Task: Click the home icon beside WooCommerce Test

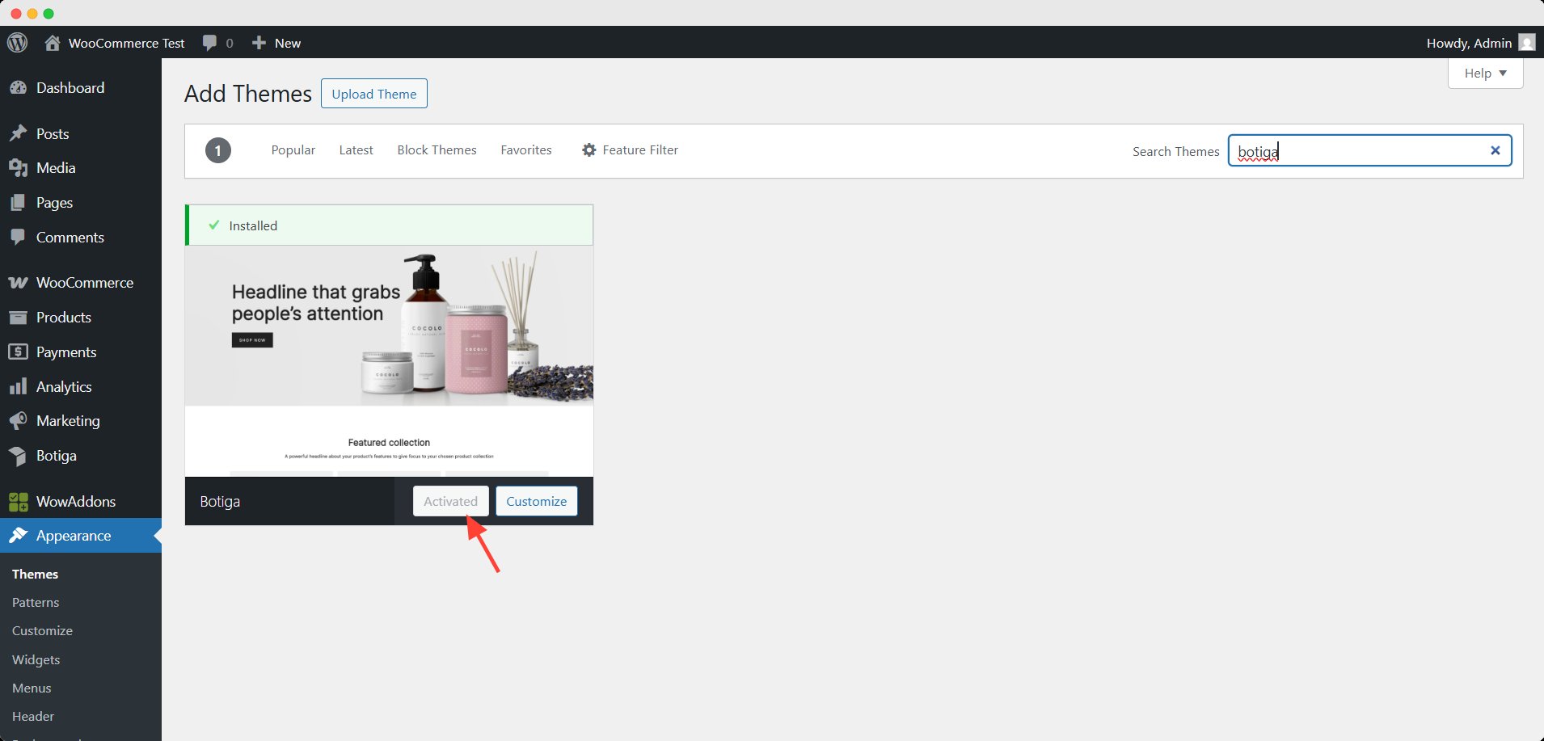Action: 53,43
